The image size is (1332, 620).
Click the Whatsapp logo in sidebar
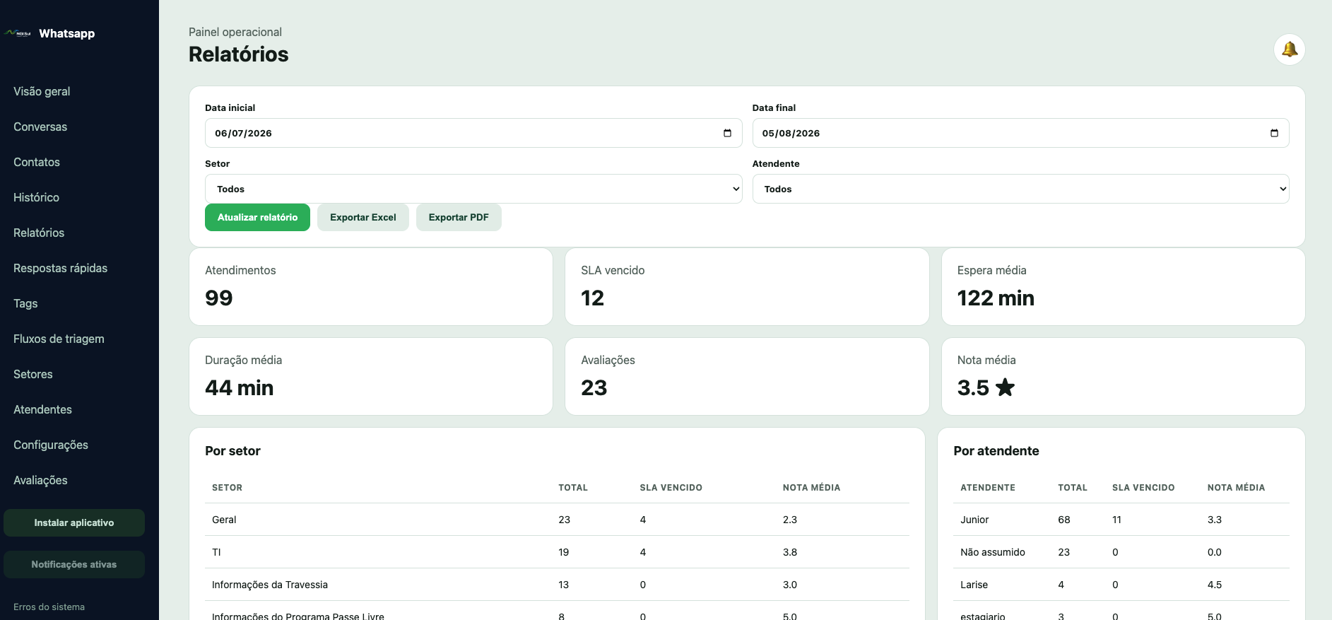pyautogui.click(x=18, y=33)
